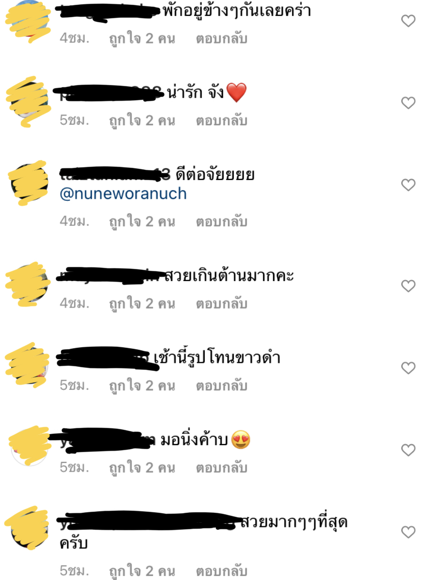Tap heart icon beside 'มอนิ่งค้าบ' comment
The width and height of the screenshot is (440, 580).
coord(408,450)
